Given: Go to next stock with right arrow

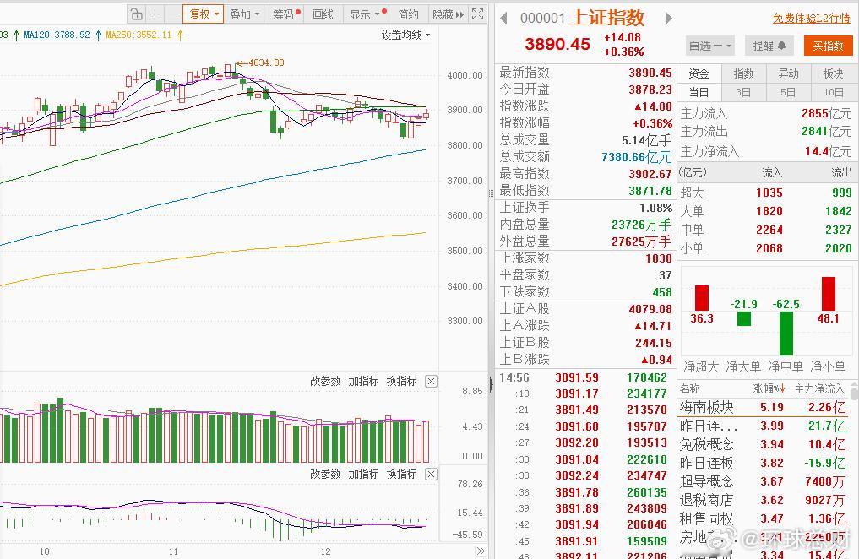Looking at the screenshot, I should (x=668, y=19).
